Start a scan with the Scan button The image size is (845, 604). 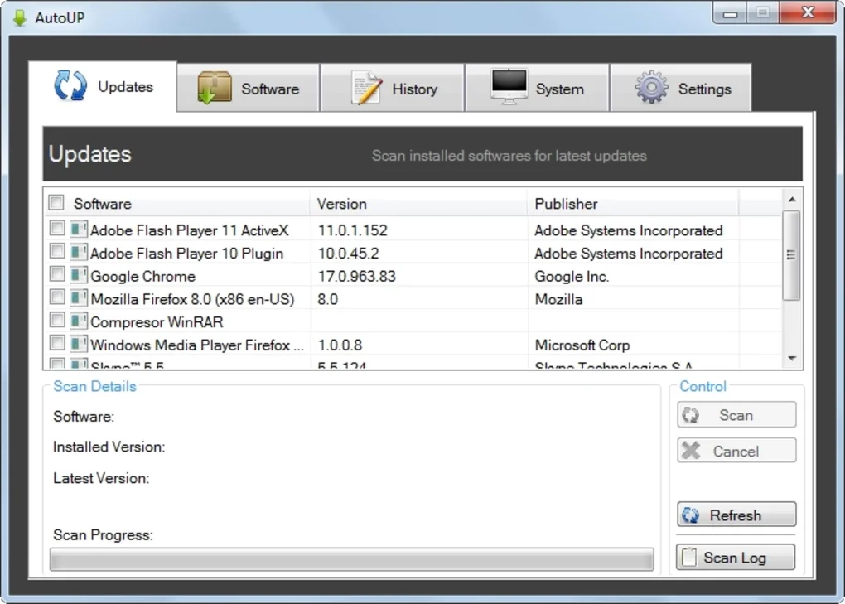pos(736,415)
